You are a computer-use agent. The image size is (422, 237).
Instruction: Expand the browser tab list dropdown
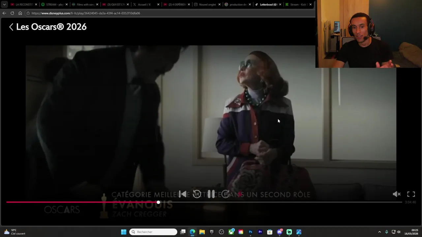pos(4,5)
